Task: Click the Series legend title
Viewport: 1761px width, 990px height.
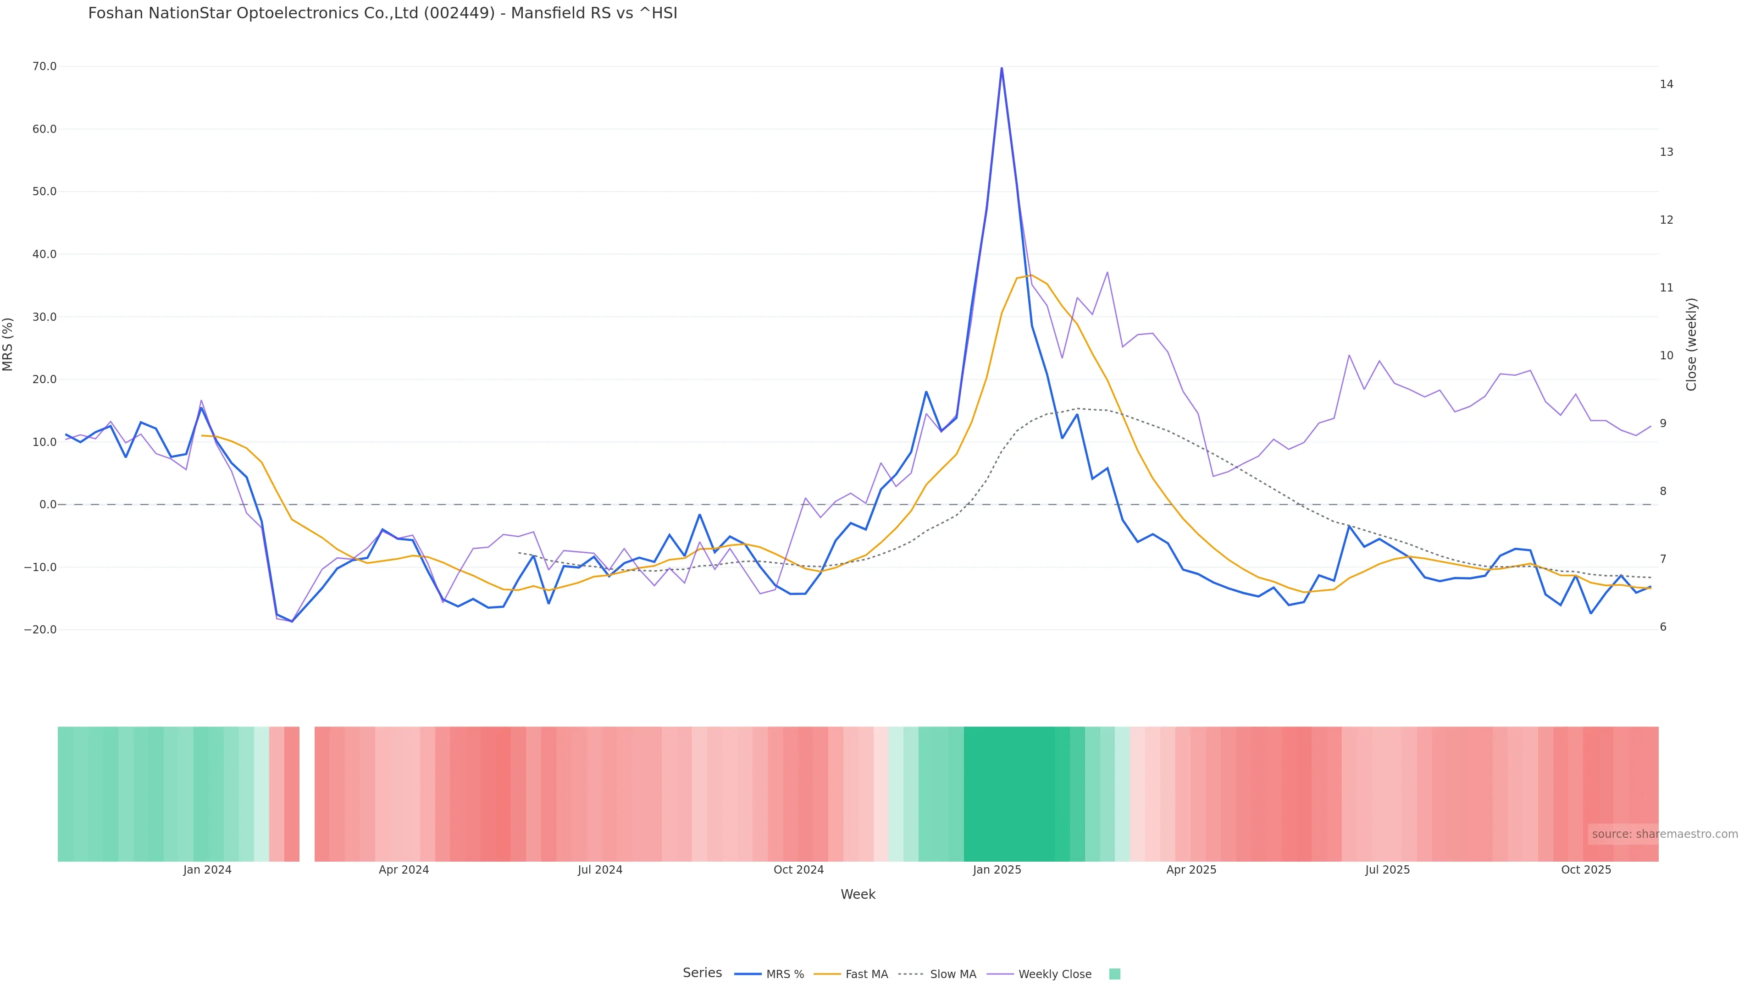Action: [702, 973]
